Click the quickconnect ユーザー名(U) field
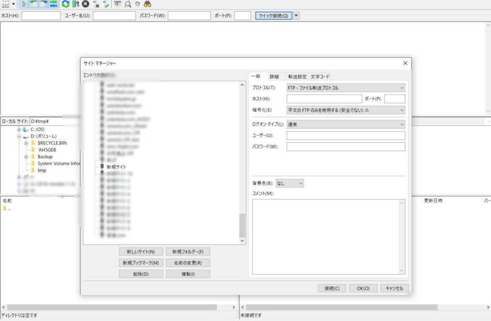 114,16
